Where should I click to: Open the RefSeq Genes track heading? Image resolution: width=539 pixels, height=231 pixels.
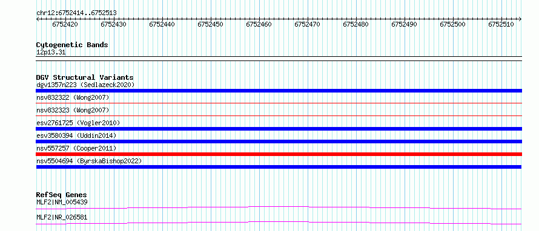tap(62, 195)
